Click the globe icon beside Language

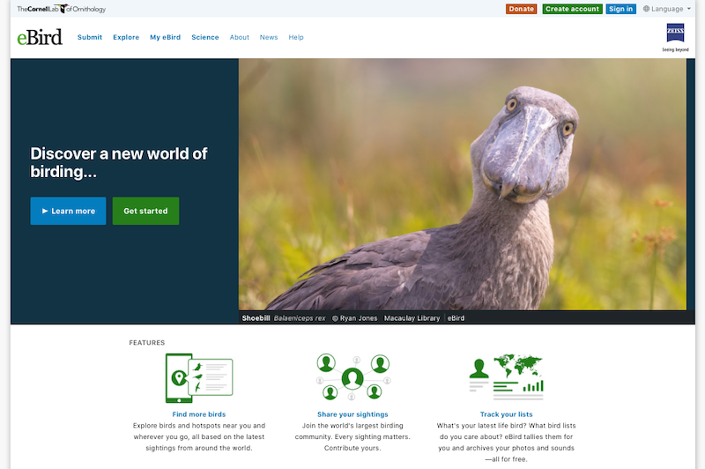pos(646,9)
